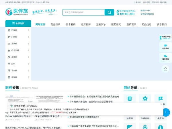
Task: Click the flag icon tile in 网站导航
Action: tap(161, 99)
